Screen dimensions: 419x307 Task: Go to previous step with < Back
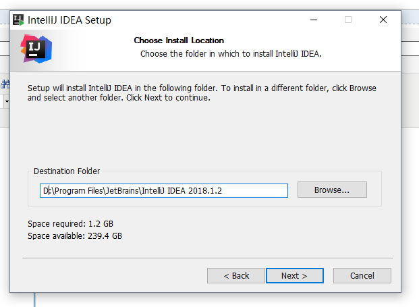point(236,275)
